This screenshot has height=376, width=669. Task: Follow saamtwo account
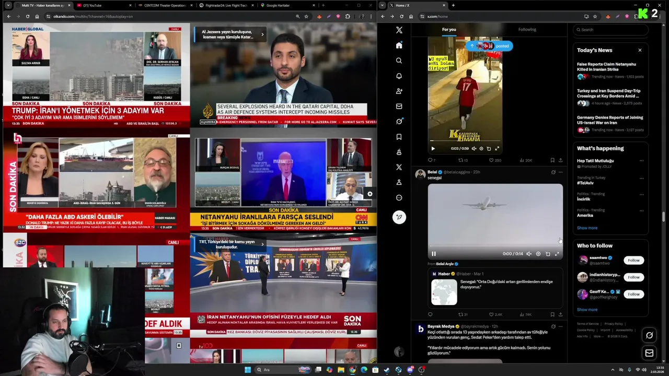[633, 260]
